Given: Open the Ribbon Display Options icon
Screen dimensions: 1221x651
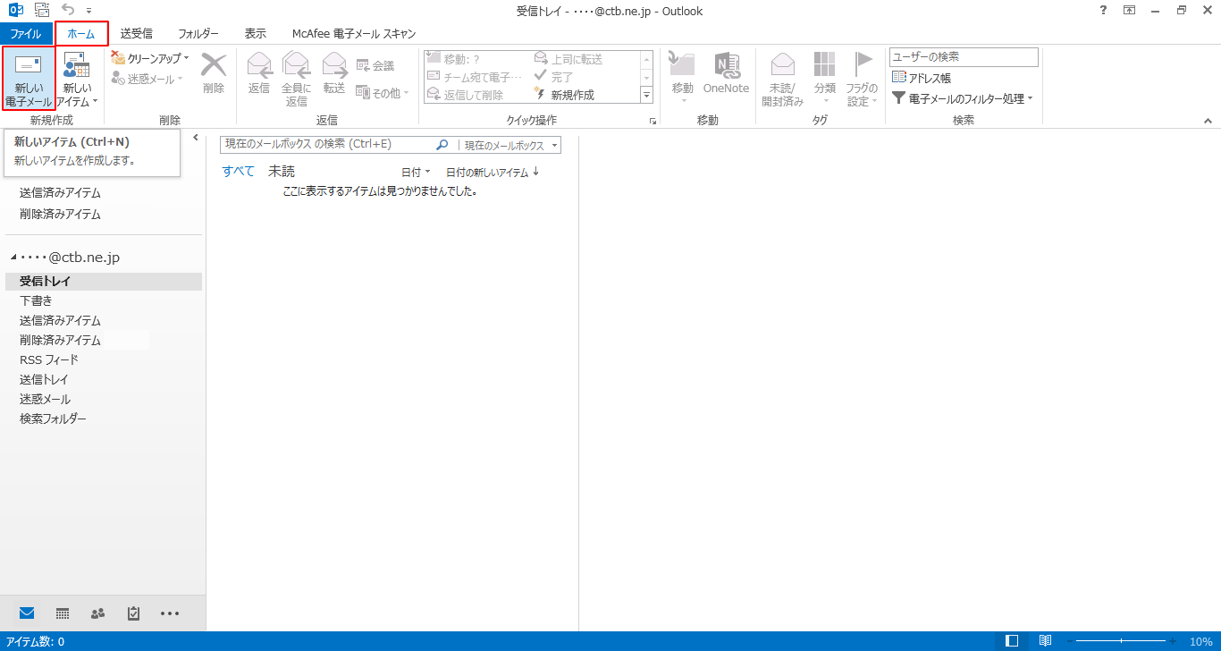Looking at the screenshot, I should click(x=1130, y=11).
